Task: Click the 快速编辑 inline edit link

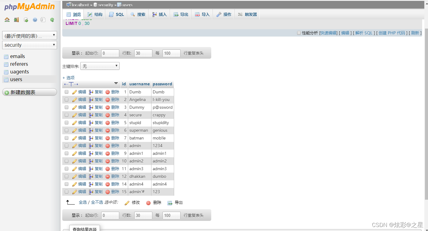Action: (329, 33)
